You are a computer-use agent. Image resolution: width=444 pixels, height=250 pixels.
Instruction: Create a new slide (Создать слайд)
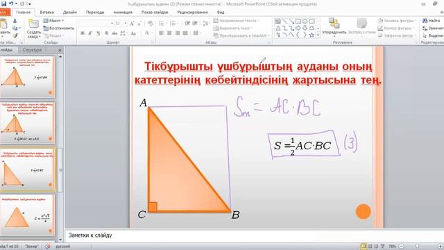pos(33,28)
